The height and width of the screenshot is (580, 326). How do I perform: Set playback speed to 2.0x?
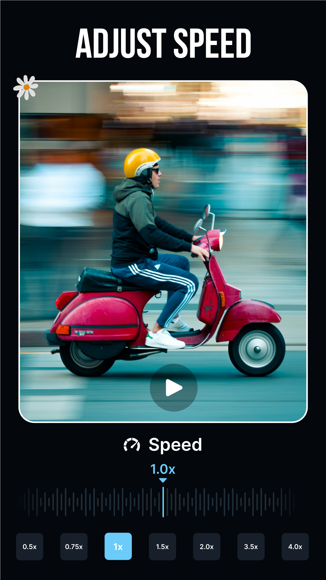[x=207, y=546]
